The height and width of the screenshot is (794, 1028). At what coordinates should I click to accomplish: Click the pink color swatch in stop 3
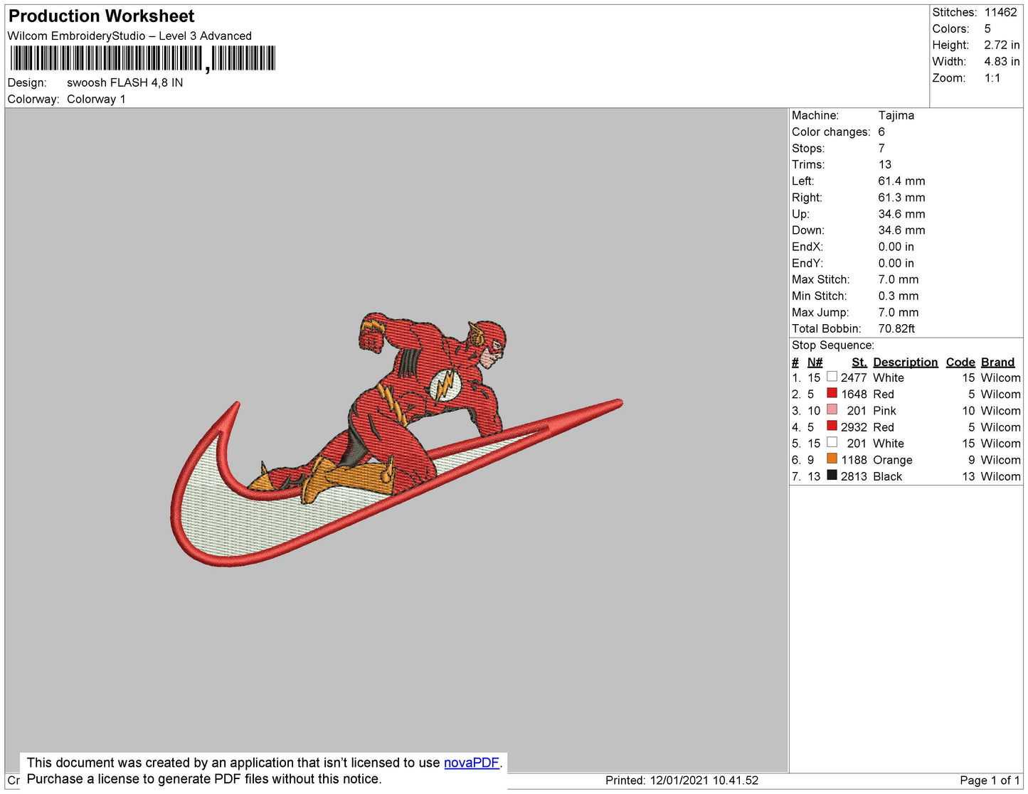tap(832, 409)
